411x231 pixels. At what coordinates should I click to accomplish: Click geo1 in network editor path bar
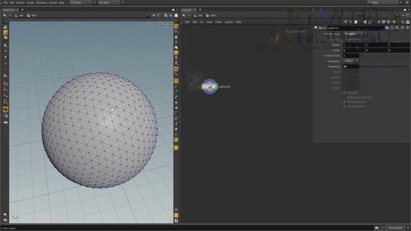pos(211,15)
